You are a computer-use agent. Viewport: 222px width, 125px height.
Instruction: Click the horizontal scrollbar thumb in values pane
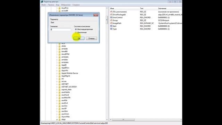click(x=123, y=119)
